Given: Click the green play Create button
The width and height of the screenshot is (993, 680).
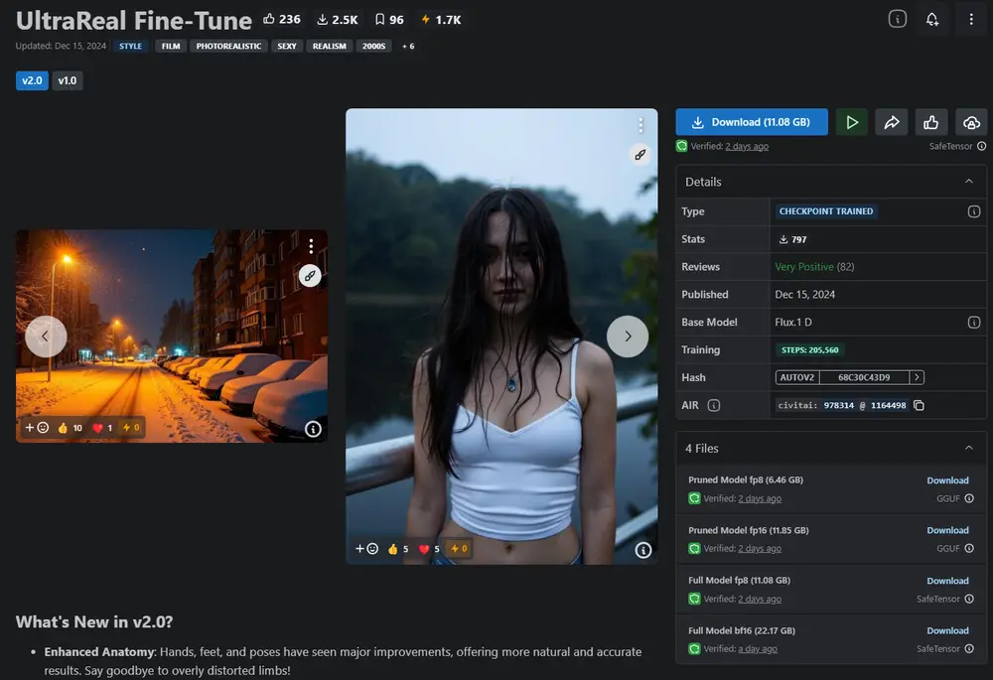Looking at the screenshot, I should 852,122.
